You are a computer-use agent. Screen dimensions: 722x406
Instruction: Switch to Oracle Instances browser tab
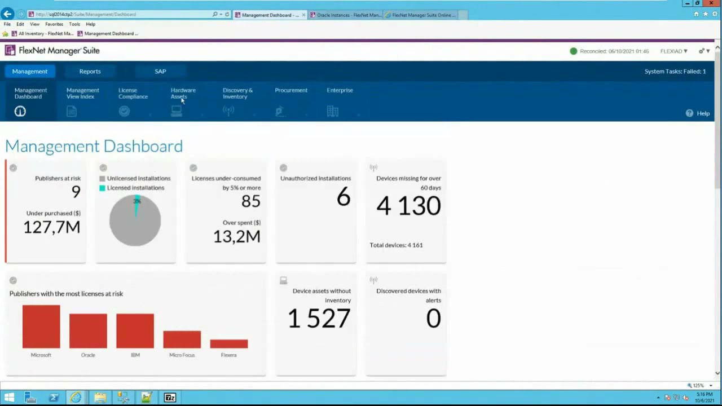coord(345,15)
